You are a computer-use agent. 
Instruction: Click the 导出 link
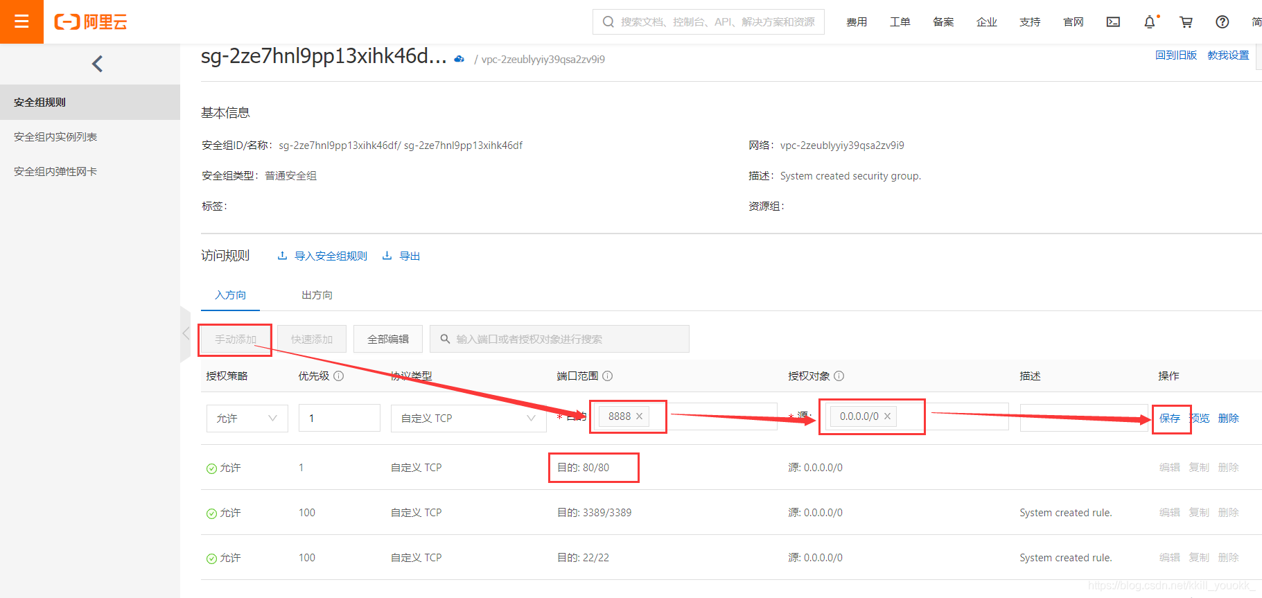(x=402, y=256)
